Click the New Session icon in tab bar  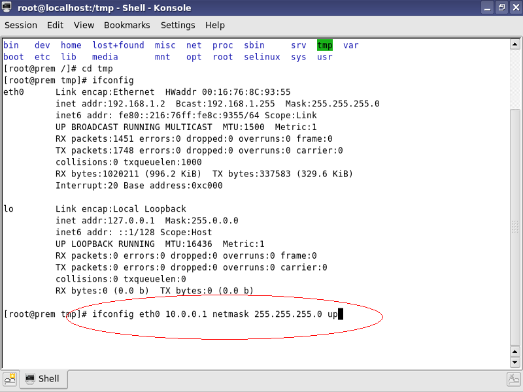click(x=10, y=379)
